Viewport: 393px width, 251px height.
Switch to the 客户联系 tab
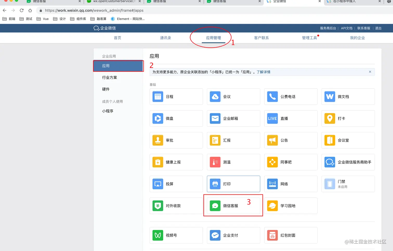[x=261, y=38]
